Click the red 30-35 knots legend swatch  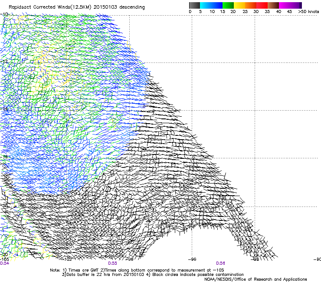click(x=262, y=5)
